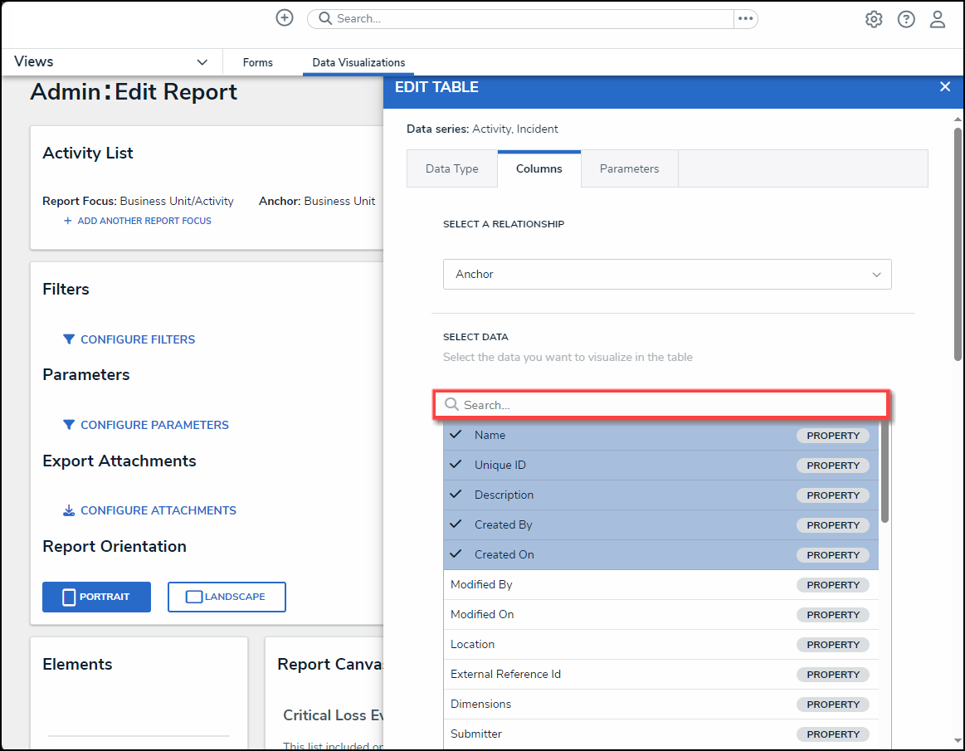
Task: Switch to the Data Type tab
Action: [452, 169]
